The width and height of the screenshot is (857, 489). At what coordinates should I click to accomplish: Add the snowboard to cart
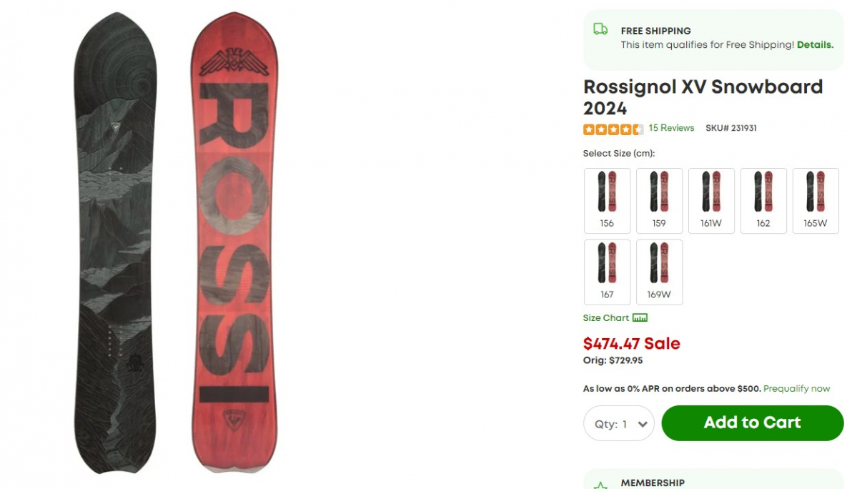[x=752, y=423]
